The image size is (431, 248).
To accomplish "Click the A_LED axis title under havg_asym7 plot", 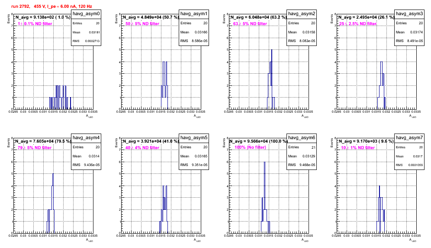I will 412,240.
